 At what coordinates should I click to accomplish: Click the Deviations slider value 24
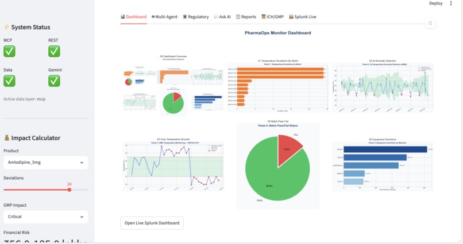tap(69, 184)
